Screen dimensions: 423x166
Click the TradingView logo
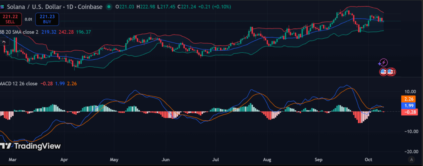(31, 146)
